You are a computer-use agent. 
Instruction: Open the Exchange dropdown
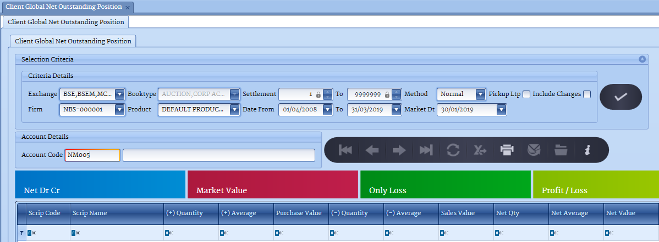pos(119,94)
